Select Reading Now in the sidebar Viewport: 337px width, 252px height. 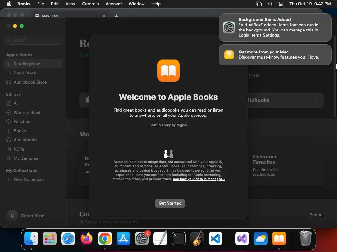click(x=33, y=64)
